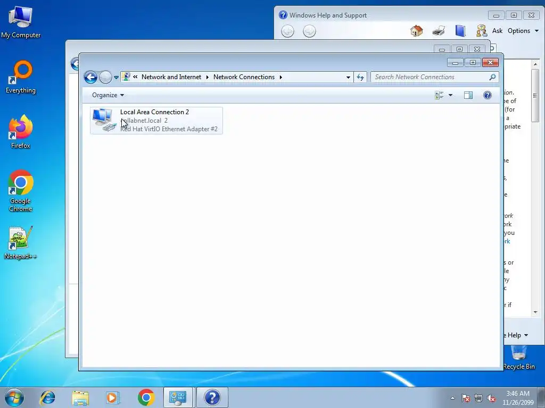
Task: Expand arrow after Network and Internet breadcrumb
Action: coord(207,77)
